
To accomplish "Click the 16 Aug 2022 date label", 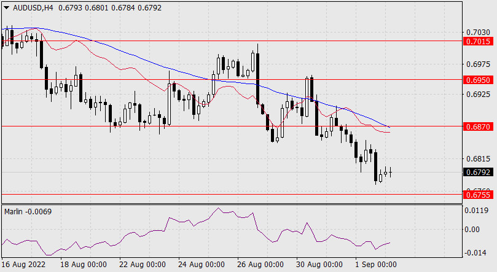I will [23, 264].
